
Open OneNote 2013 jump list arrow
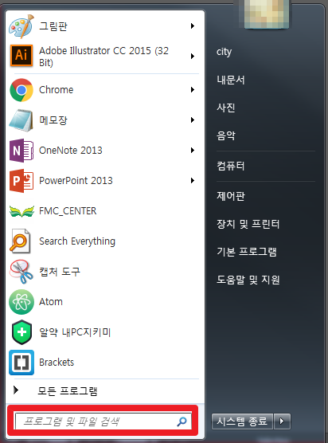click(193, 151)
